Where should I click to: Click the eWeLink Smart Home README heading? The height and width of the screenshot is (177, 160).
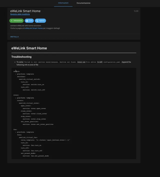tap(29, 48)
